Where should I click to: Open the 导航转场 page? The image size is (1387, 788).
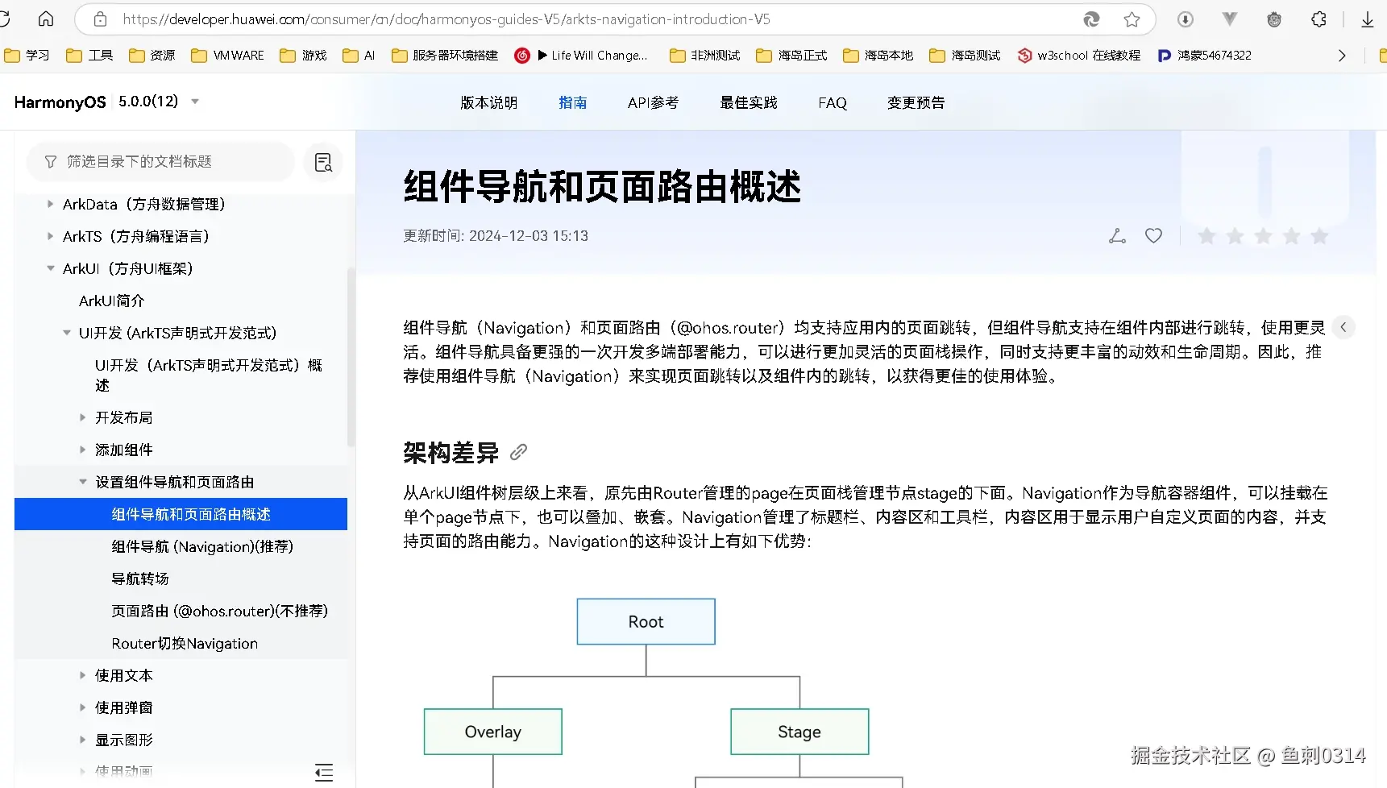pos(139,579)
